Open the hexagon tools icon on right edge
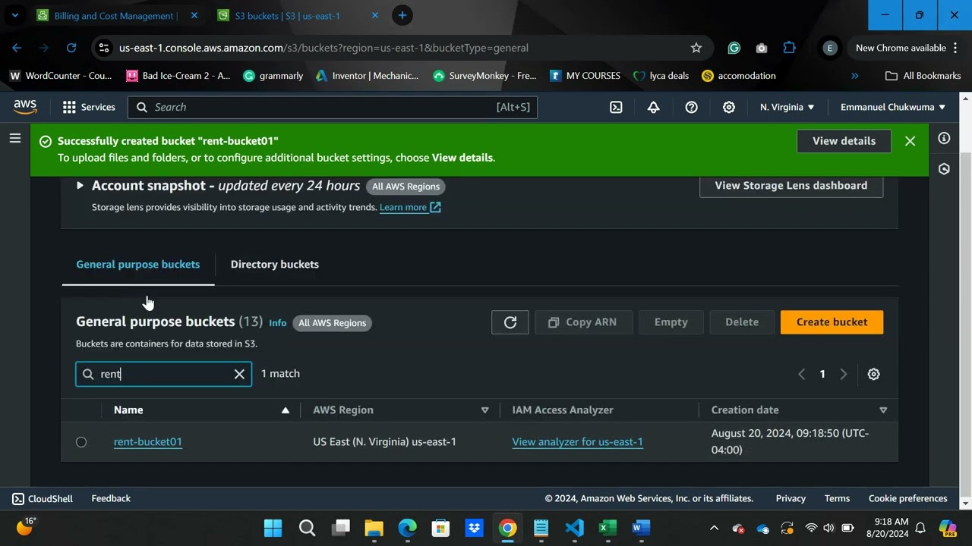Viewport: 972px width, 546px height. (x=944, y=168)
